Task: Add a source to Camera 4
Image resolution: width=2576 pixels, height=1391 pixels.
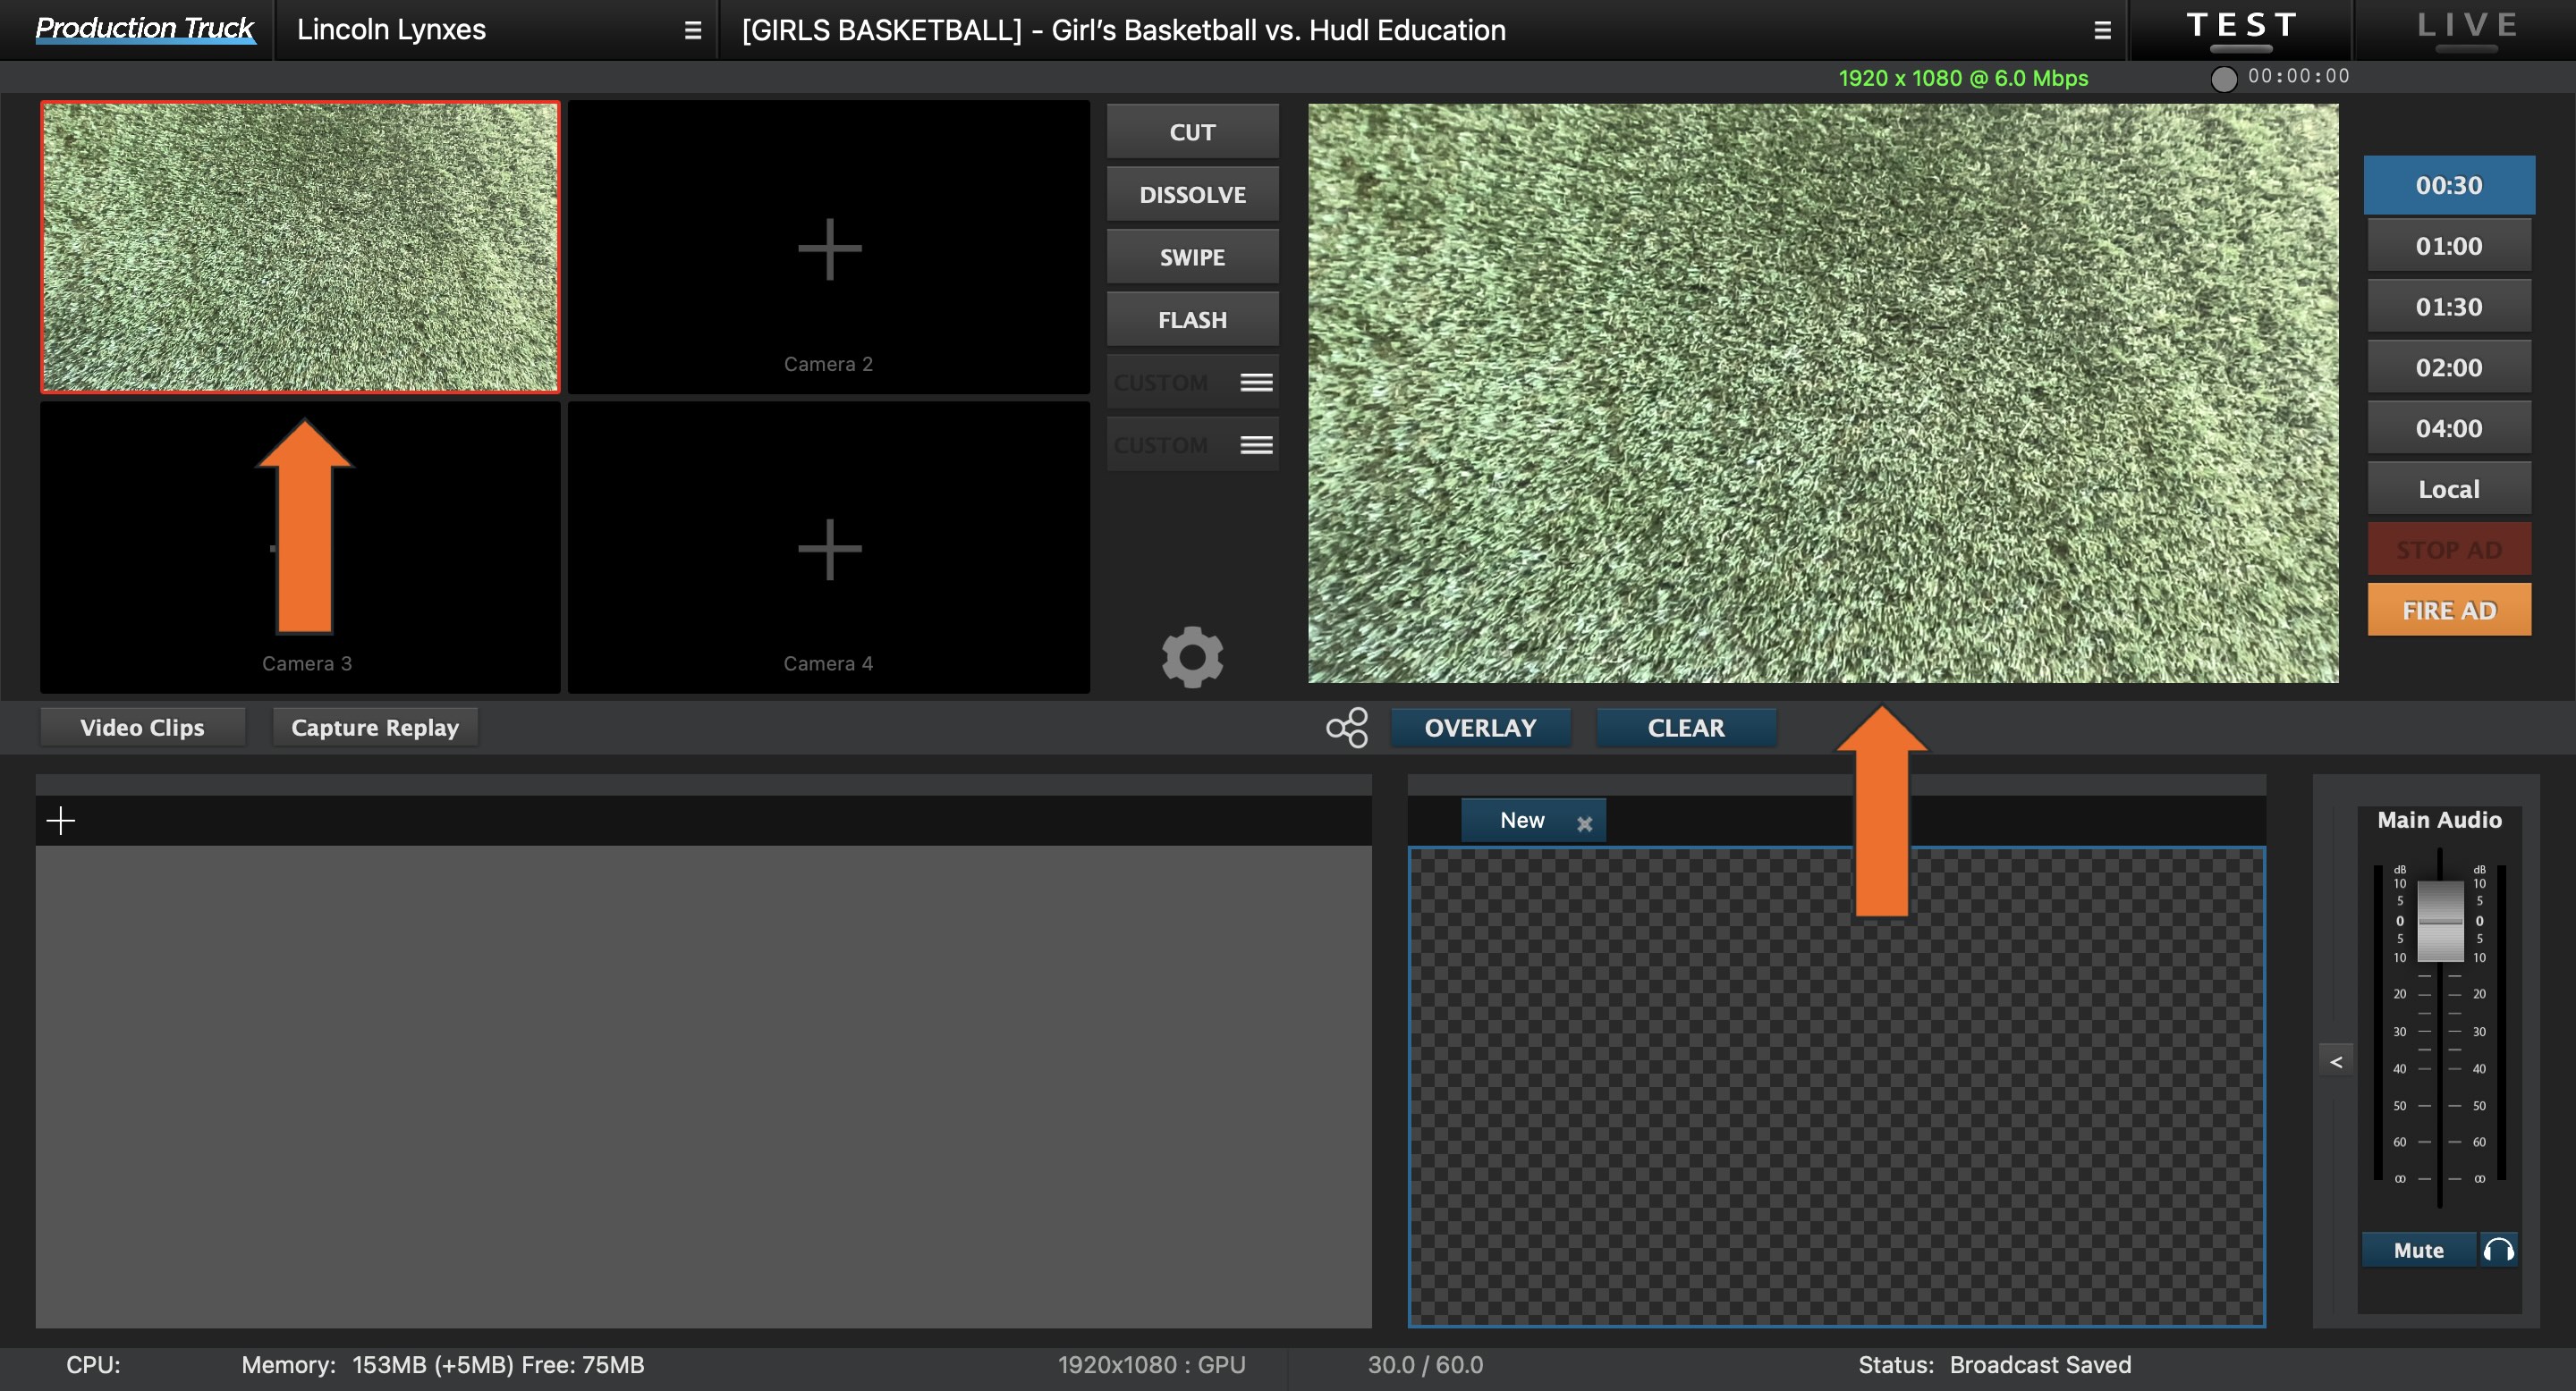Action: point(829,549)
